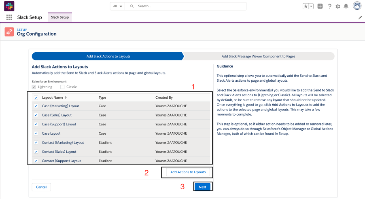Click the Org Configuration setup icon
This screenshot has height=199, width=365.
pyautogui.click(x=9, y=32)
